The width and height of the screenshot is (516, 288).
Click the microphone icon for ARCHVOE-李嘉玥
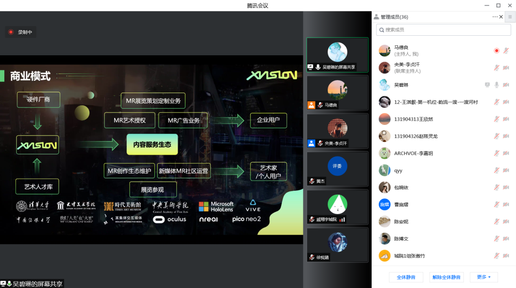click(x=496, y=153)
